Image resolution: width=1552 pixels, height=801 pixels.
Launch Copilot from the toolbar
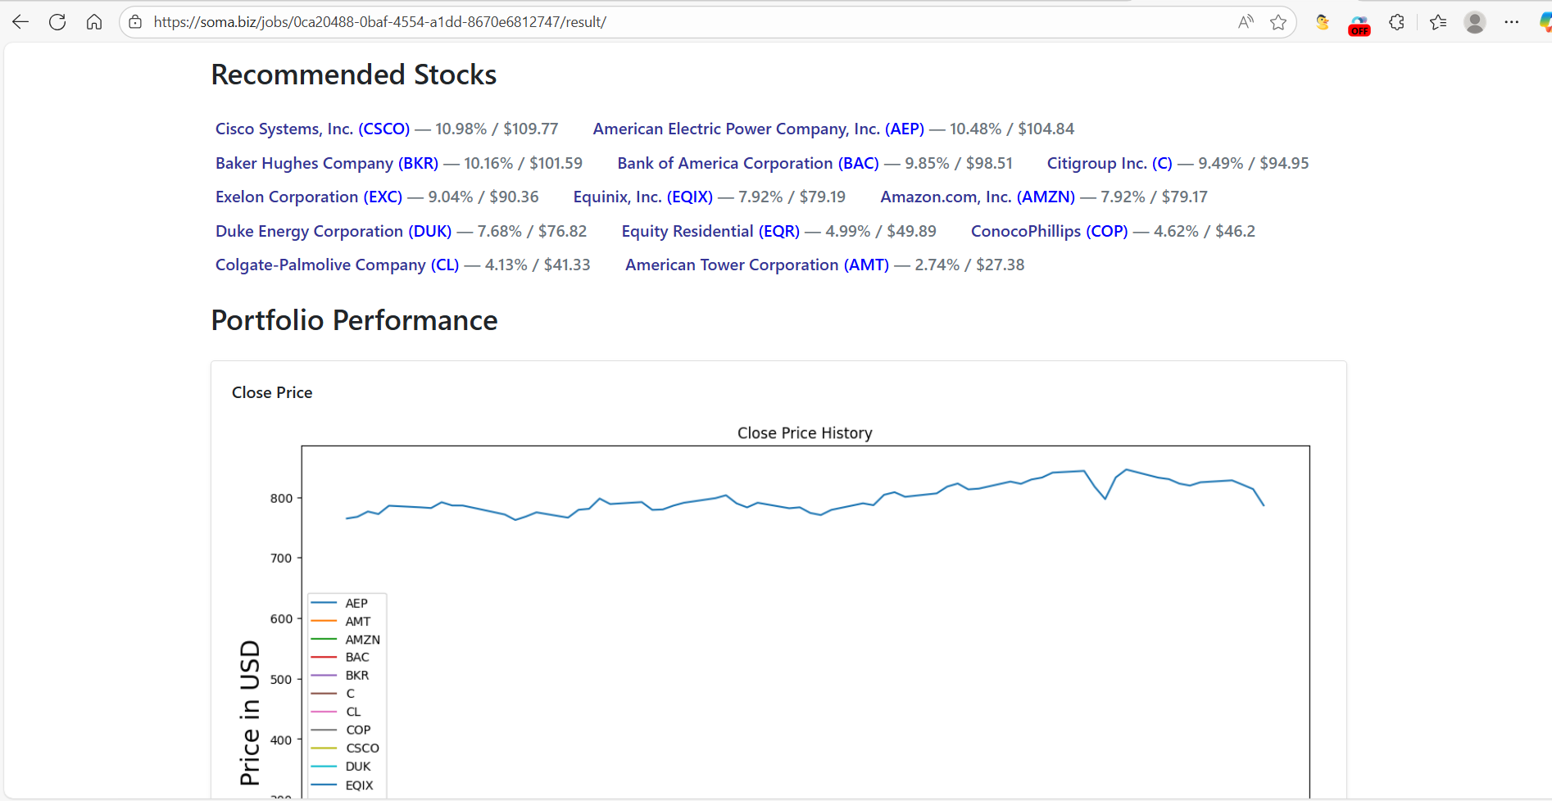[x=1545, y=22]
